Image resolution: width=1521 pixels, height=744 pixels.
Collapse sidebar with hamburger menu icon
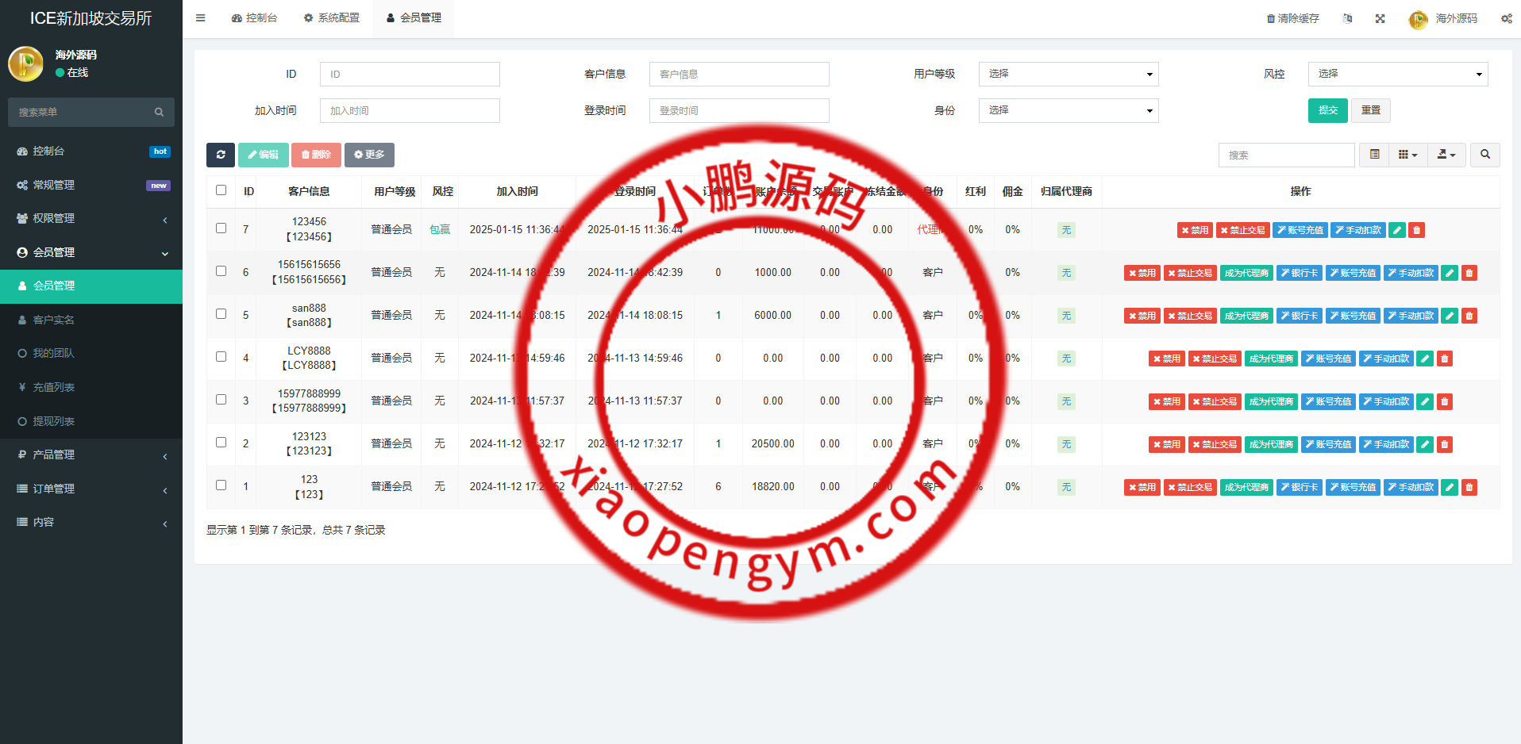coord(201,17)
